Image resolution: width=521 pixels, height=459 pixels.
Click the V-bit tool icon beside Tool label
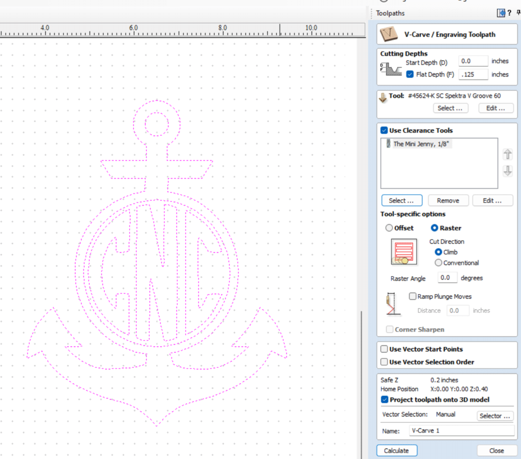[x=383, y=97]
